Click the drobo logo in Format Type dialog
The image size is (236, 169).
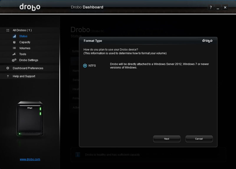207,41
